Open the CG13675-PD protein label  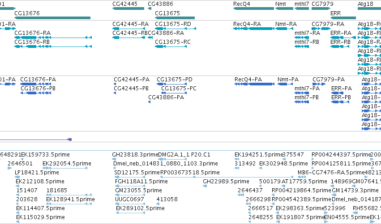pyautogui.click(x=175, y=80)
